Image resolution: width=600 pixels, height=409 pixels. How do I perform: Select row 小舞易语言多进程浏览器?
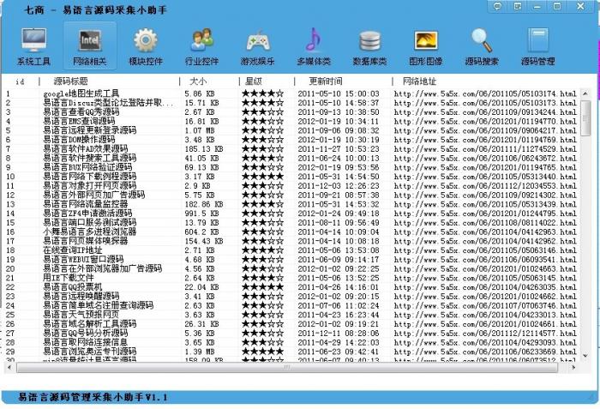click(291, 232)
